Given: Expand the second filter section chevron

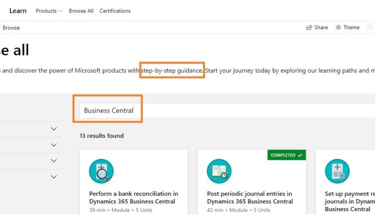Looking at the screenshot, I should [x=54, y=145].
